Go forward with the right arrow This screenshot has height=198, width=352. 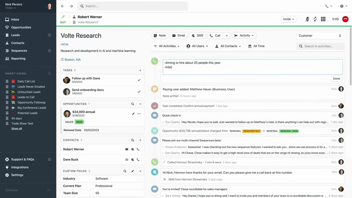click(x=71, y=6)
